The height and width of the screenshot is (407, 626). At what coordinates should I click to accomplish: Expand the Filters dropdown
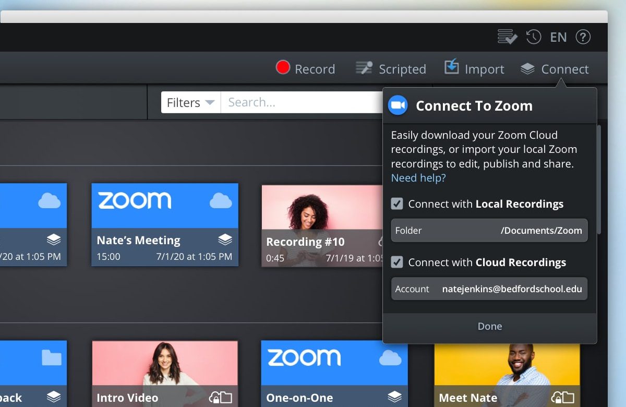(x=191, y=102)
